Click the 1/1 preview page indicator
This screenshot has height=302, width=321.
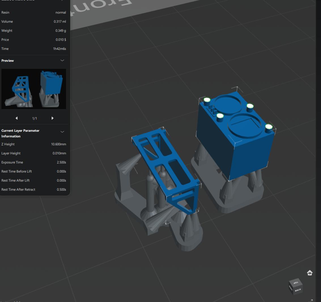coord(35,118)
